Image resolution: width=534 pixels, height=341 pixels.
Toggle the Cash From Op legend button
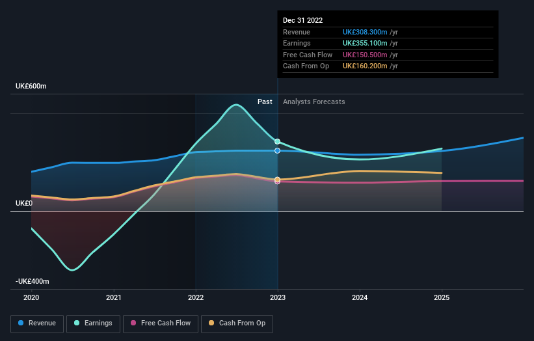click(237, 323)
